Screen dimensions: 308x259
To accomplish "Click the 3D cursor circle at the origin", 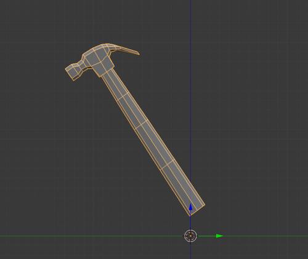I will [x=190, y=236].
